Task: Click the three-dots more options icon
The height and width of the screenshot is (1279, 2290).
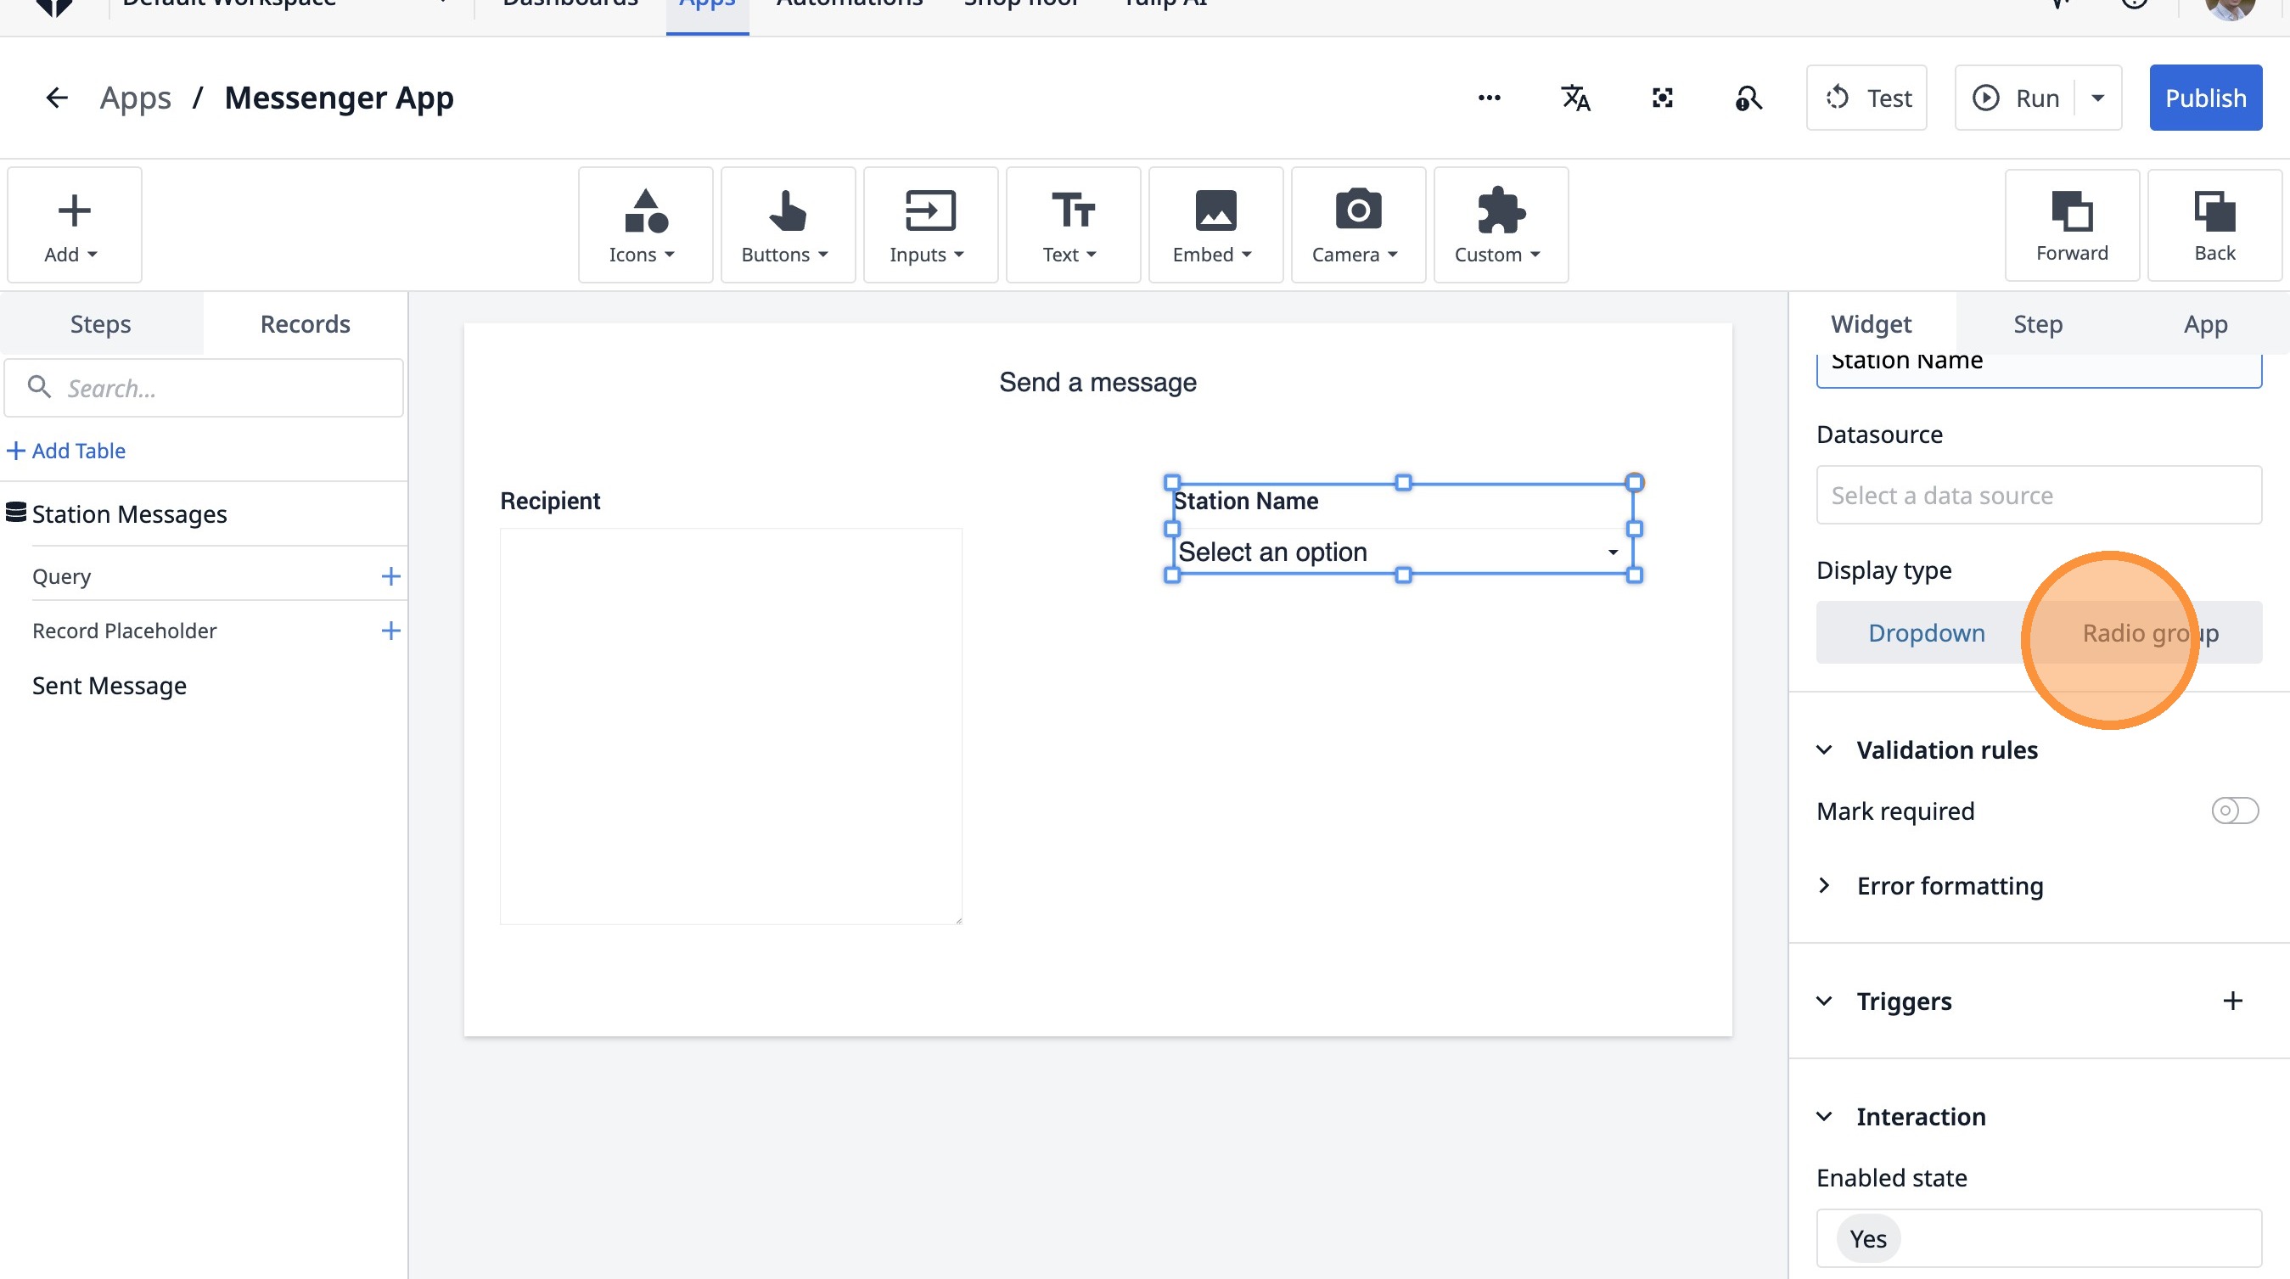Action: (1489, 98)
